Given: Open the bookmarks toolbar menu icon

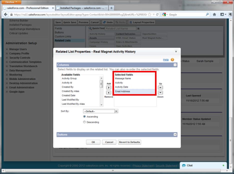Looking at the screenshot, I should pos(223,14).
